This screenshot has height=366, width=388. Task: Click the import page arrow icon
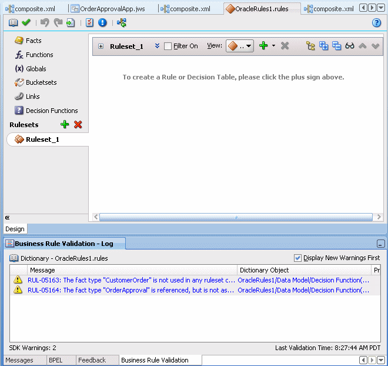tap(71, 23)
